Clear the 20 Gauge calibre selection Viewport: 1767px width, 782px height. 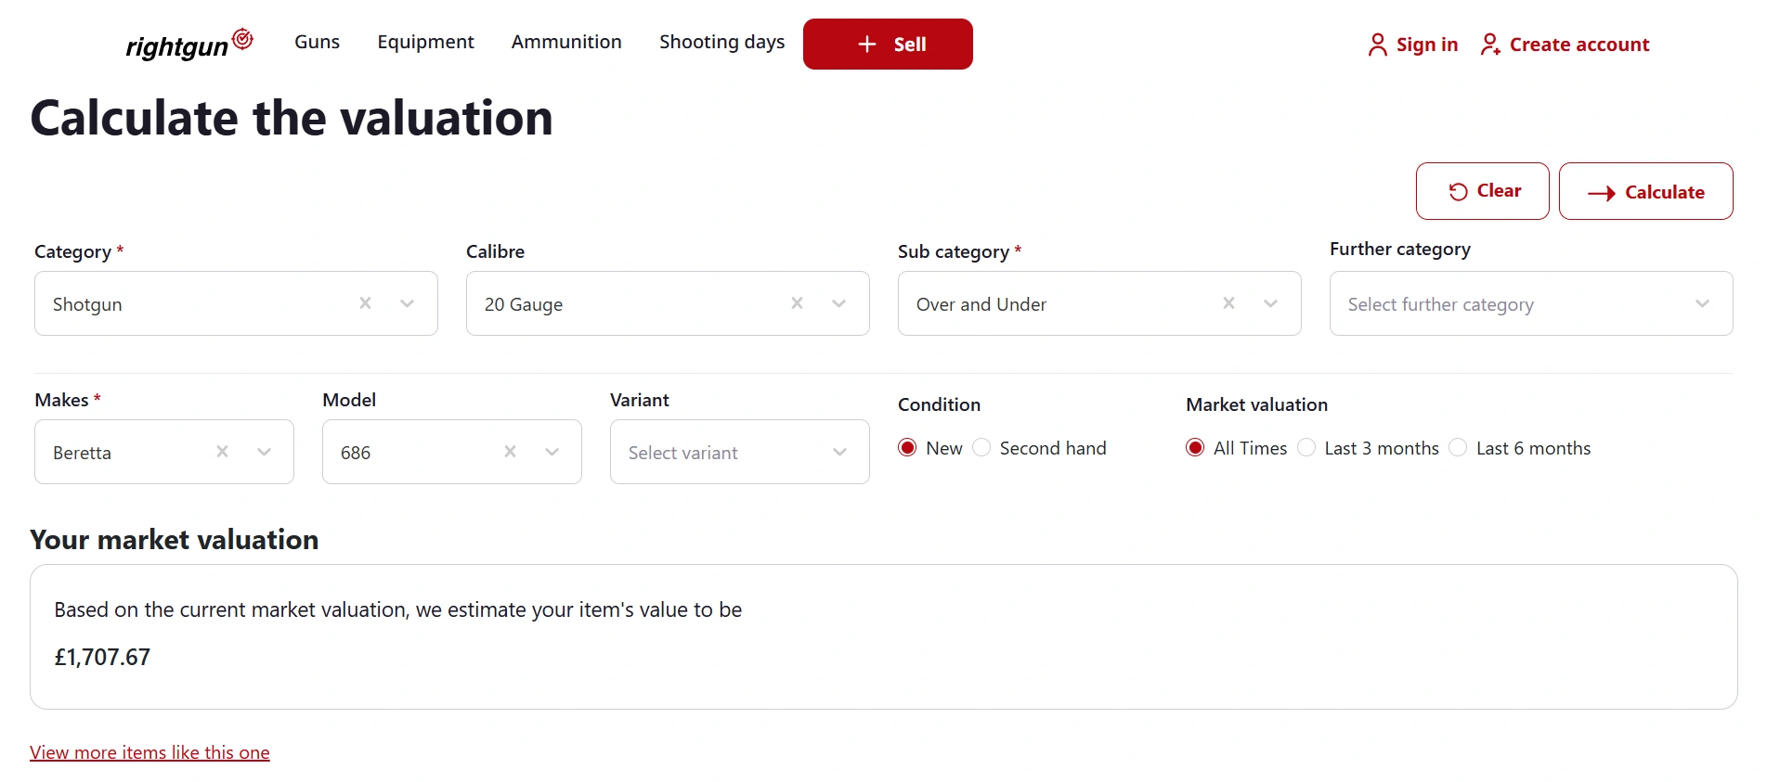[797, 303]
